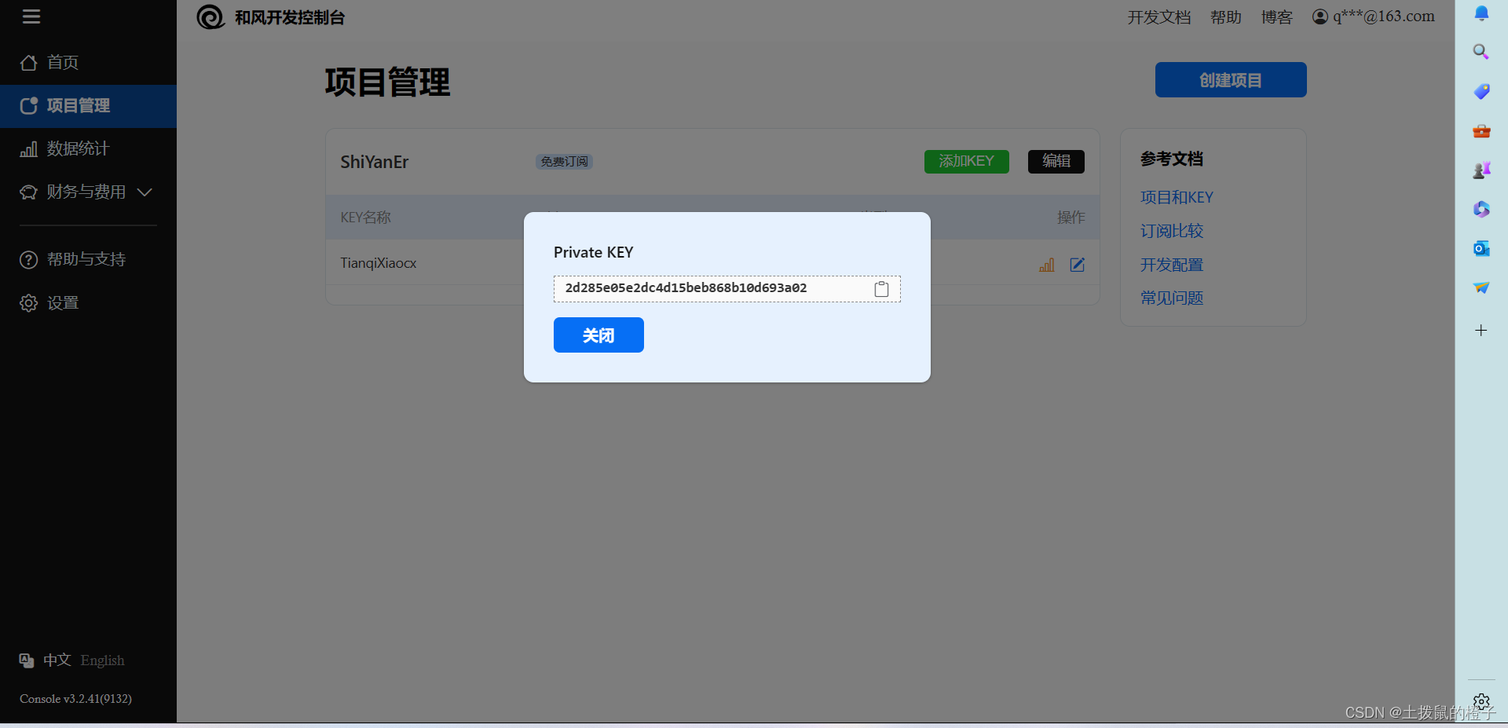1508x728 pixels.
Task: Copy the Private KEY with clipboard icon
Action: pos(881,289)
